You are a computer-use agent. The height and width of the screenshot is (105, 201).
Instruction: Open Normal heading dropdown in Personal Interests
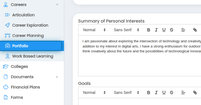[x=94, y=30]
